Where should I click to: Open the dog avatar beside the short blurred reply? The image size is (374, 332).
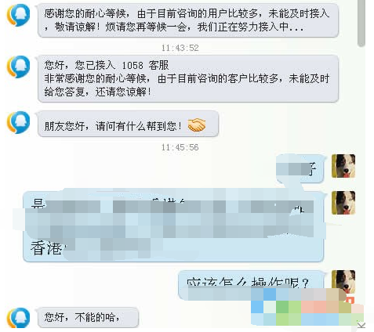click(x=343, y=166)
